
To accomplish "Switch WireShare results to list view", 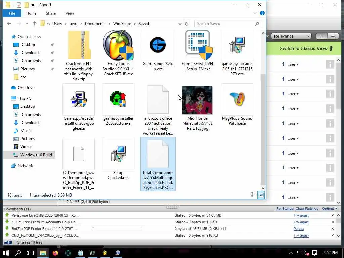I will [322, 36].
